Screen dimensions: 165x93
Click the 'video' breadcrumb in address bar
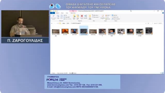64,23
